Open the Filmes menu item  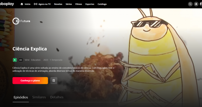click(79, 4)
